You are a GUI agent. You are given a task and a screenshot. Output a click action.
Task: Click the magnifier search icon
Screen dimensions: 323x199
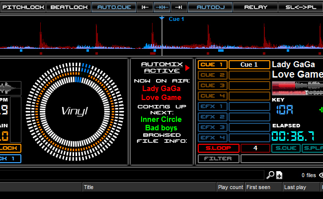tap(270, 175)
